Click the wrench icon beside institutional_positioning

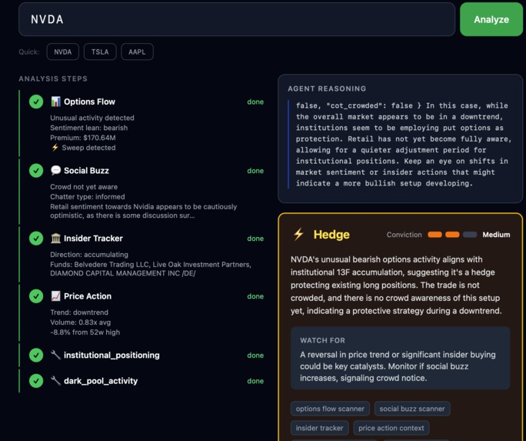55,355
